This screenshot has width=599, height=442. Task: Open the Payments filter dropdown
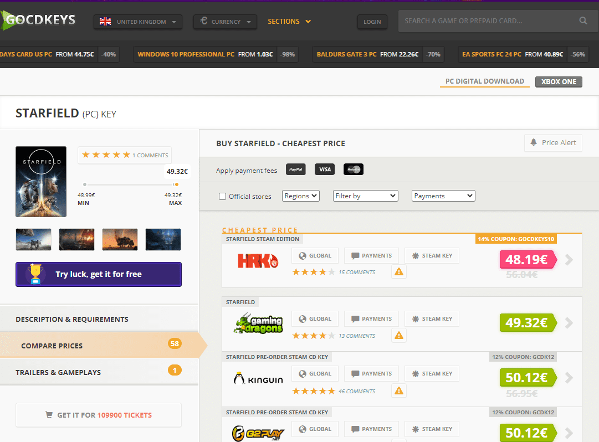tap(443, 196)
